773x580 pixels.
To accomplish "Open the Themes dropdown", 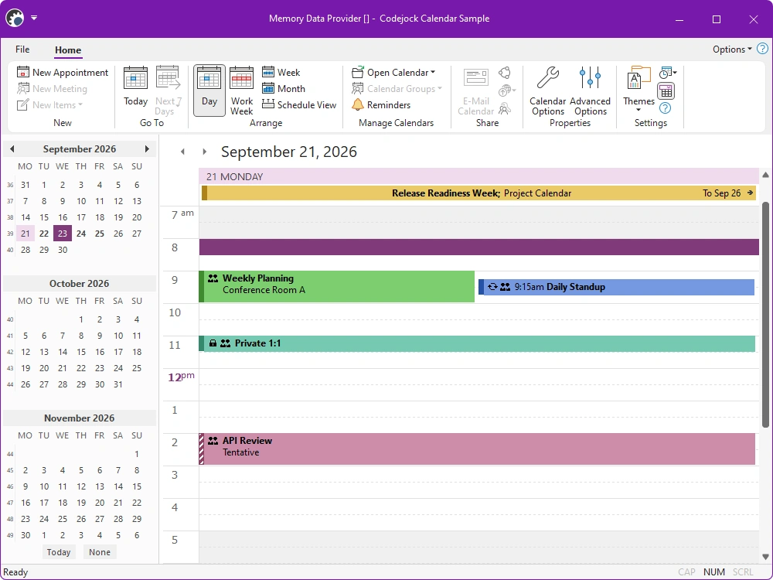I will (638, 90).
